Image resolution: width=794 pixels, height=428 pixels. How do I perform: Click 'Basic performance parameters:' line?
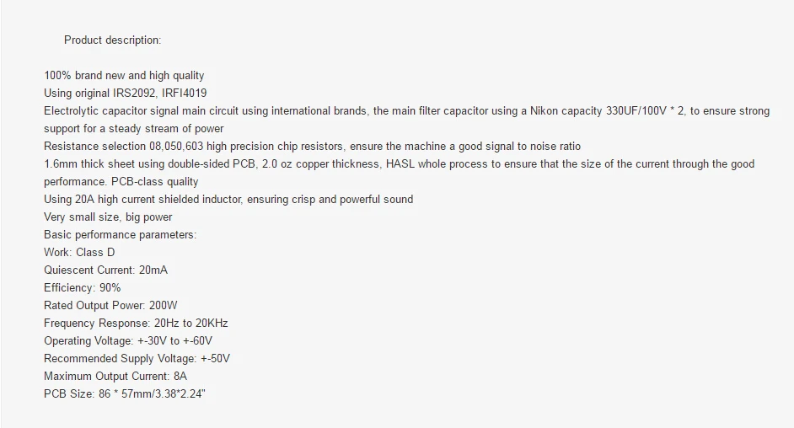[120, 235]
